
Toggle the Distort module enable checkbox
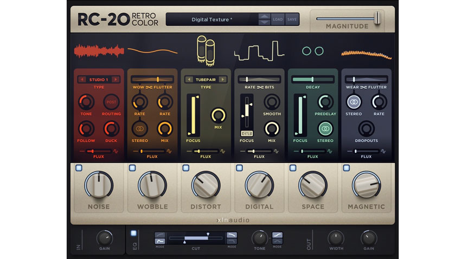tap(186, 168)
